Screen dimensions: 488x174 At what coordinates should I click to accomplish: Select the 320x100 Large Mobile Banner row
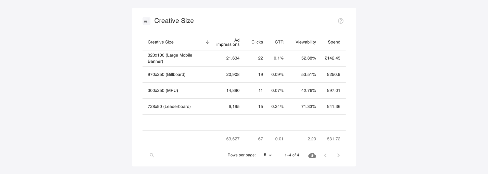(244, 58)
